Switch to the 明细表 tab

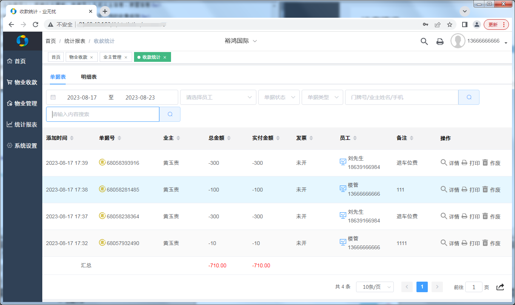point(89,77)
